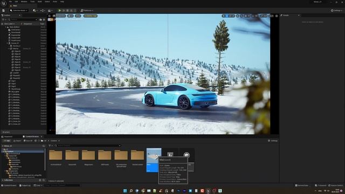Open the Windows Start menu

[x=125, y=191]
